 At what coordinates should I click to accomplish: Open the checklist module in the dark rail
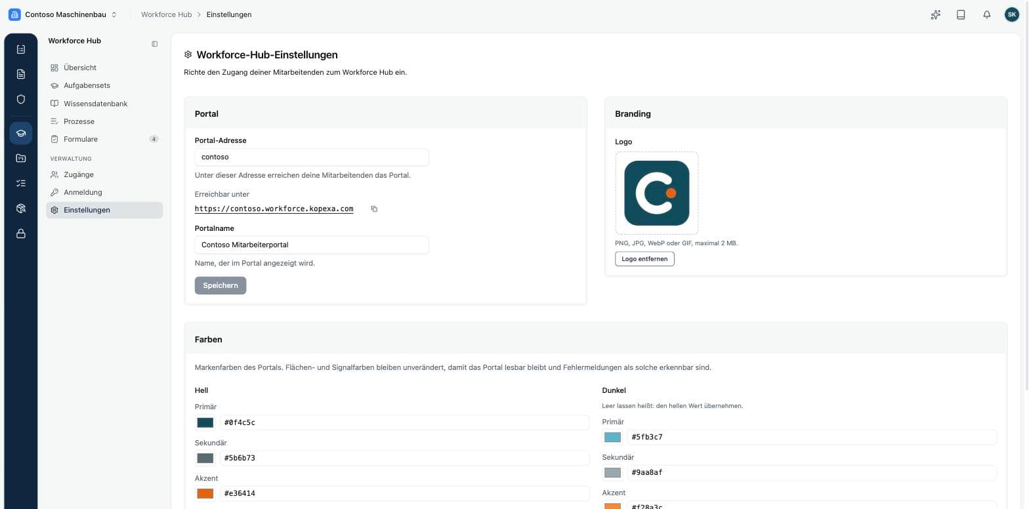21,184
